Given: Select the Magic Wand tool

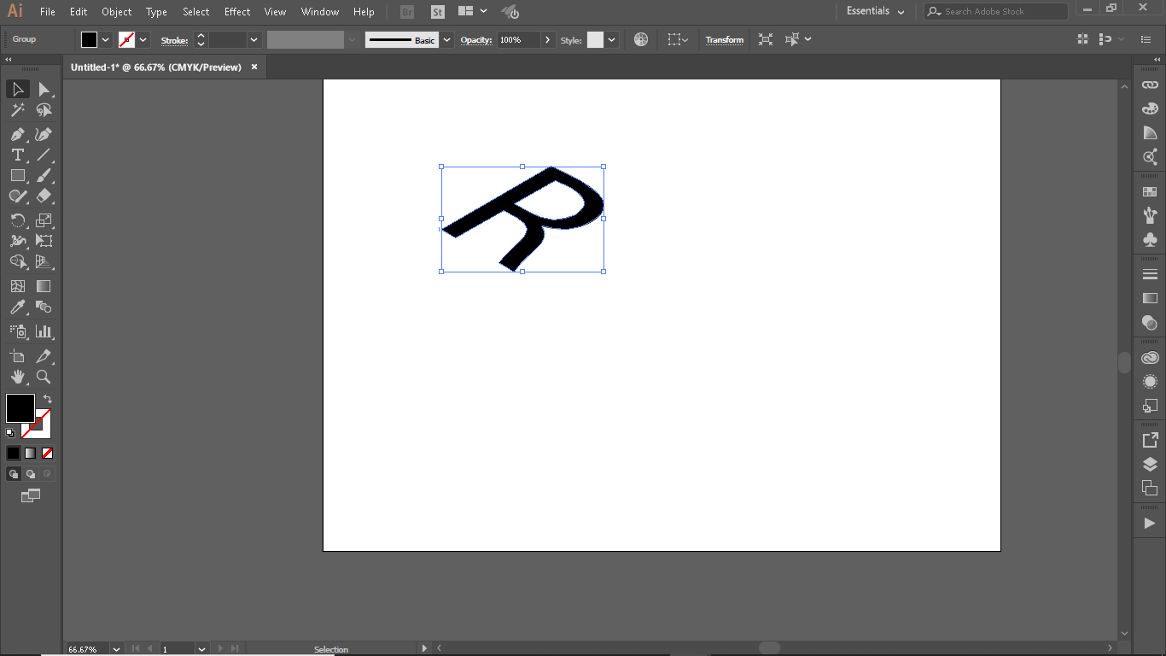Looking at the screenshot, I should coord(17,110).
